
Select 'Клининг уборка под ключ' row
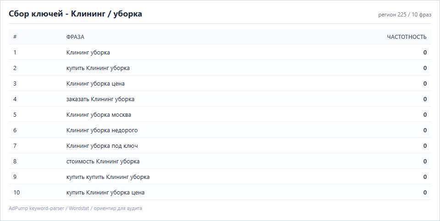(220, 146)
